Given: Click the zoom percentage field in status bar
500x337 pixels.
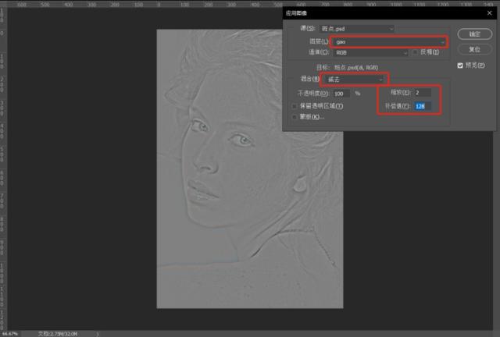Looking at the screenshot, I should (x=12, y=333).
